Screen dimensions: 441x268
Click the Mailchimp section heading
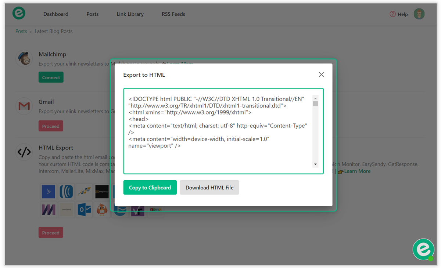click(53, 54)
